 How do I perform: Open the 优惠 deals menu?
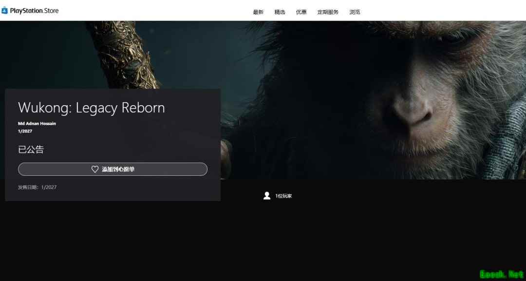pos(301,12)
